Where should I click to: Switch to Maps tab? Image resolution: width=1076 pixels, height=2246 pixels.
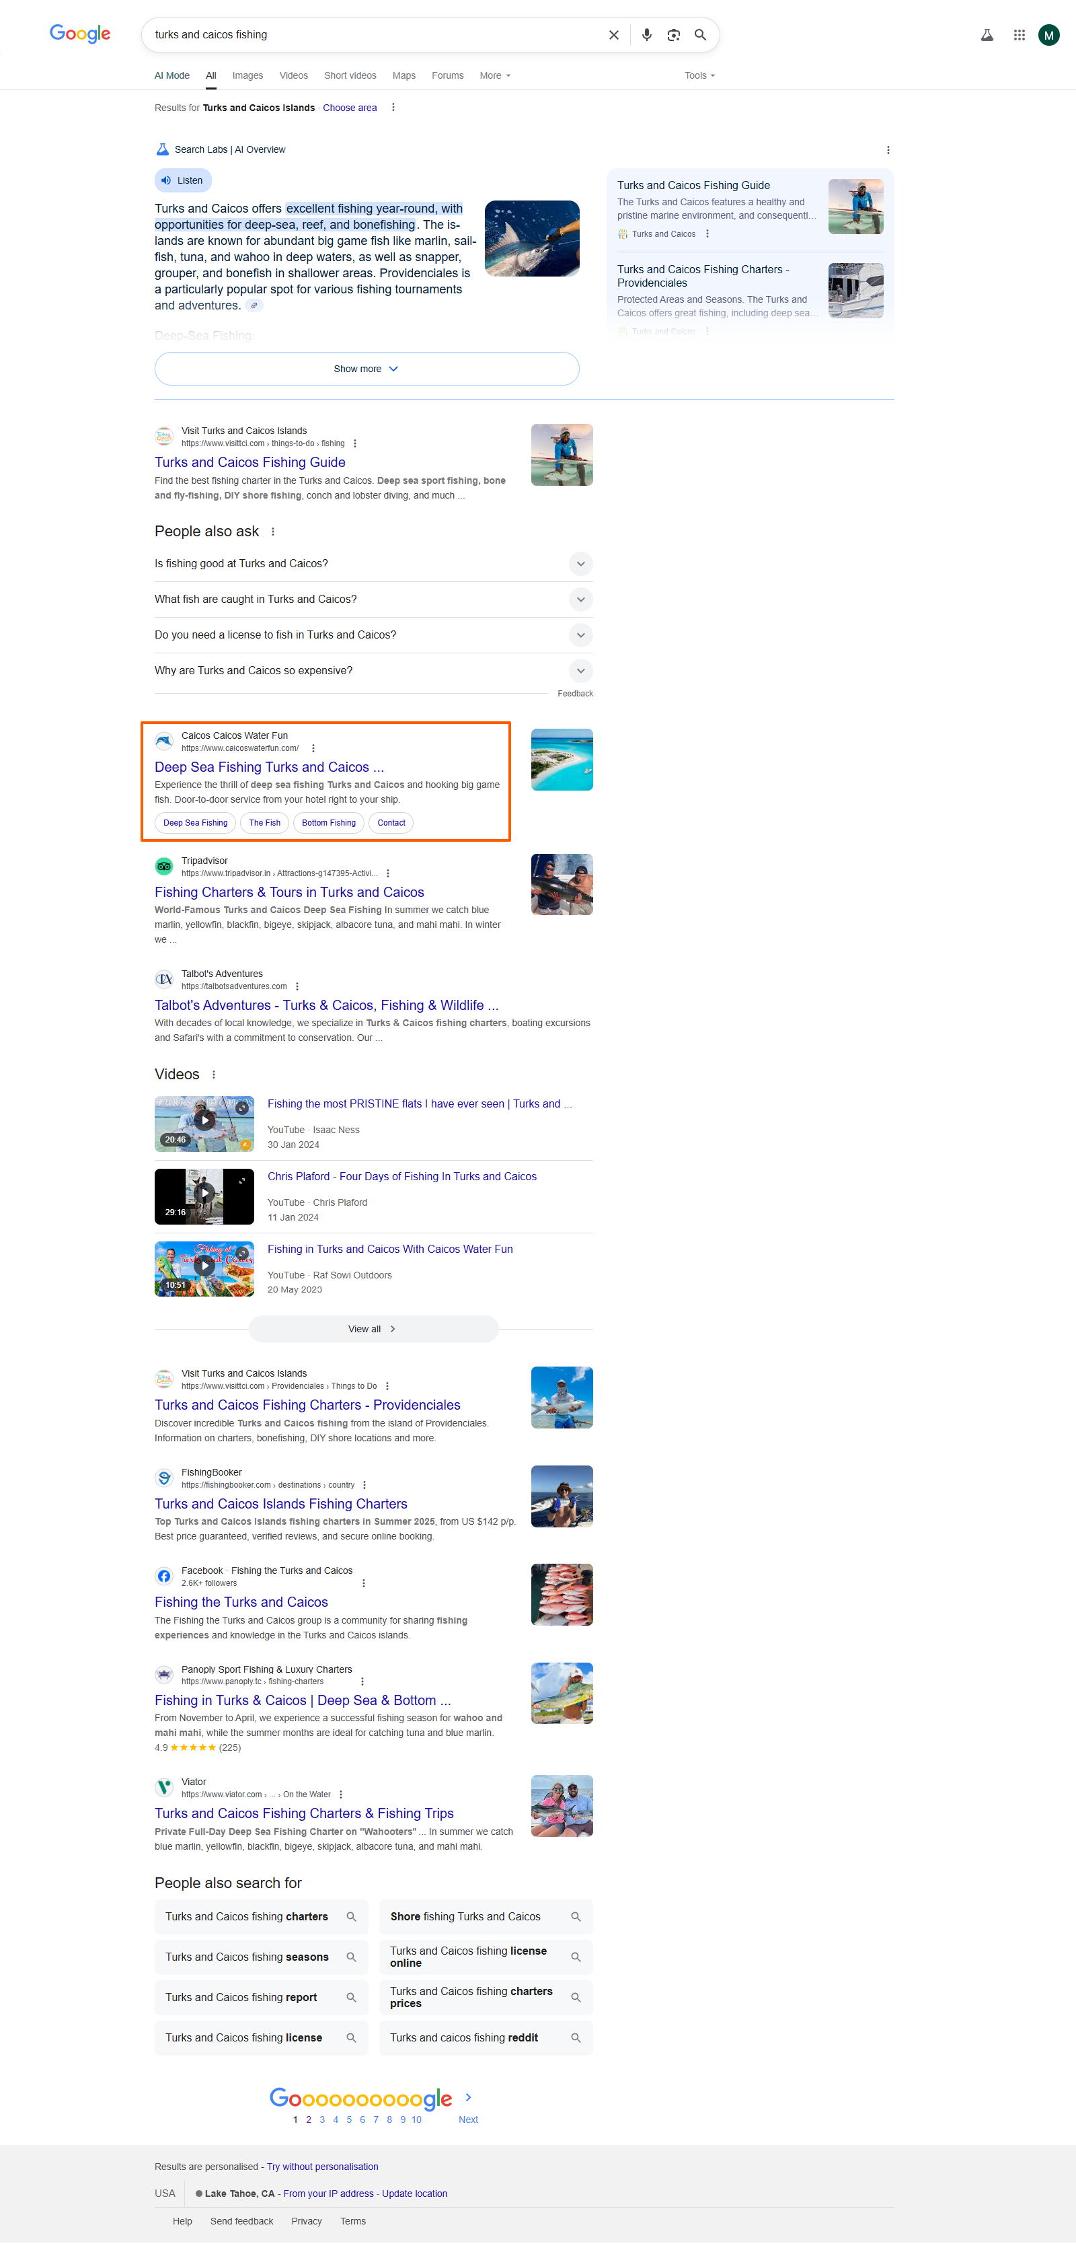click(x=403, y=76)
